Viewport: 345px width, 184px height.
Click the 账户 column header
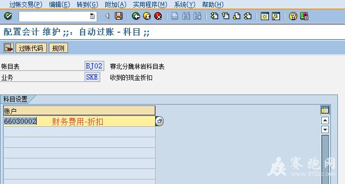pyautogui.click(x=80, y=111)
